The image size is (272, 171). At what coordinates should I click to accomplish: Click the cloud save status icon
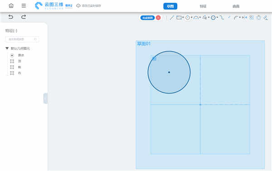click(x=78, y=6)
